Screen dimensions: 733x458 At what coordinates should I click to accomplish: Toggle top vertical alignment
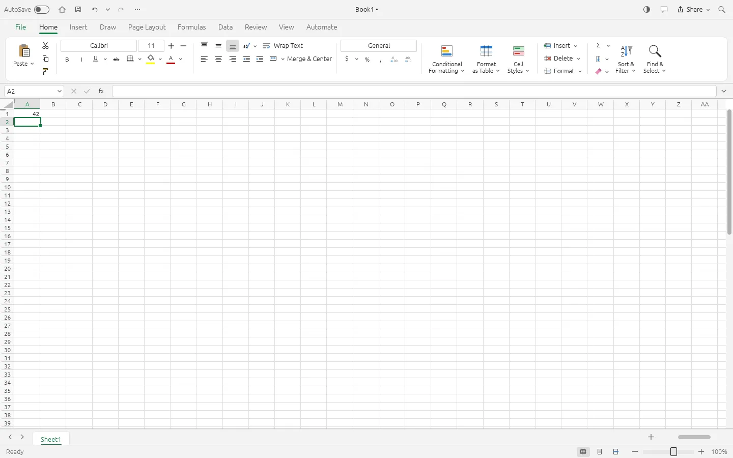pos(204,46)
